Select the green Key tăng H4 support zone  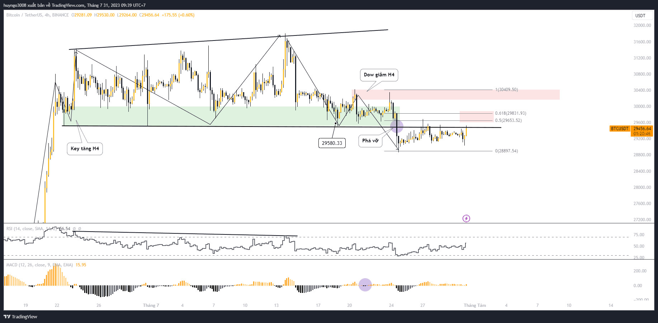coord(231,116)
